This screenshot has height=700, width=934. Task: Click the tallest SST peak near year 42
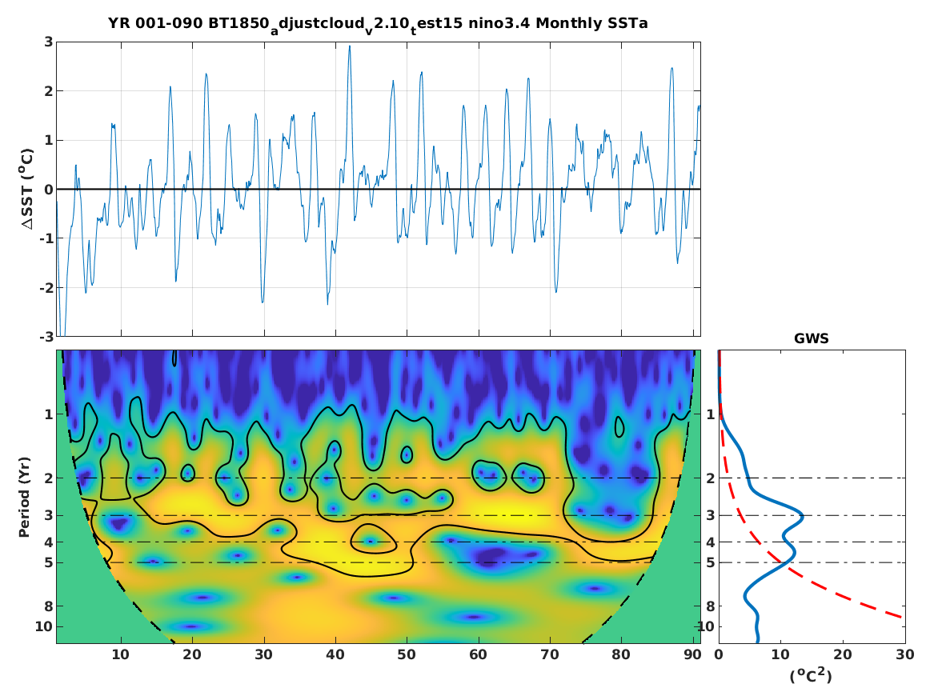click(350, 48)
